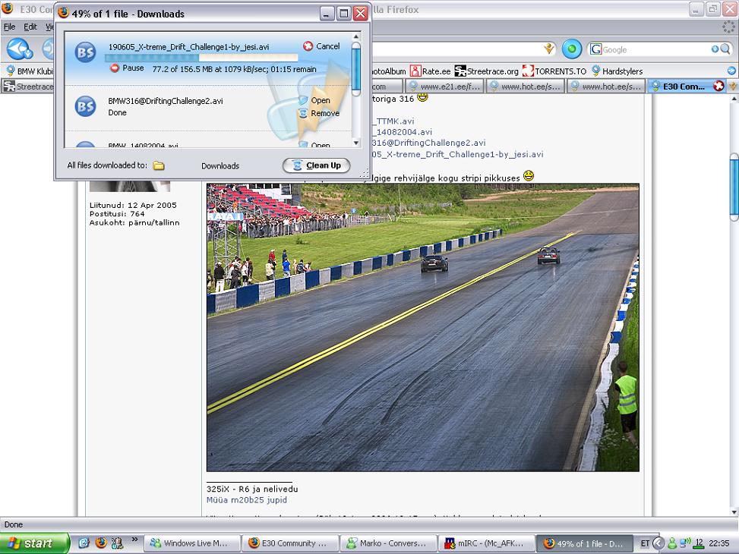Close the E30 Com... tab
Image resolution: width=739 pixels, height=554 pixels.
point(718,86)
